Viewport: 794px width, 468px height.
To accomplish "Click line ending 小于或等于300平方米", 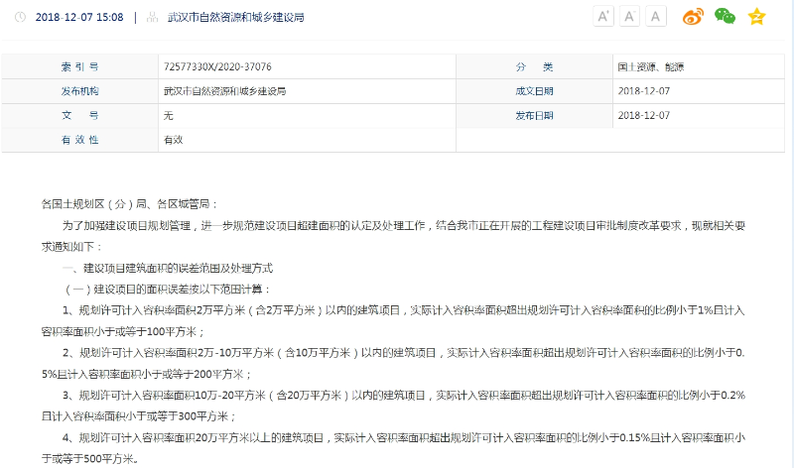I will 139,416.
